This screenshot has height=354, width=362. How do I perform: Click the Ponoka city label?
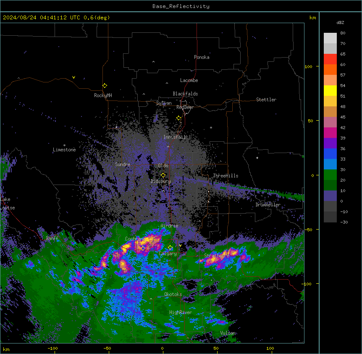pyautogui.click(x=202, y=57)
